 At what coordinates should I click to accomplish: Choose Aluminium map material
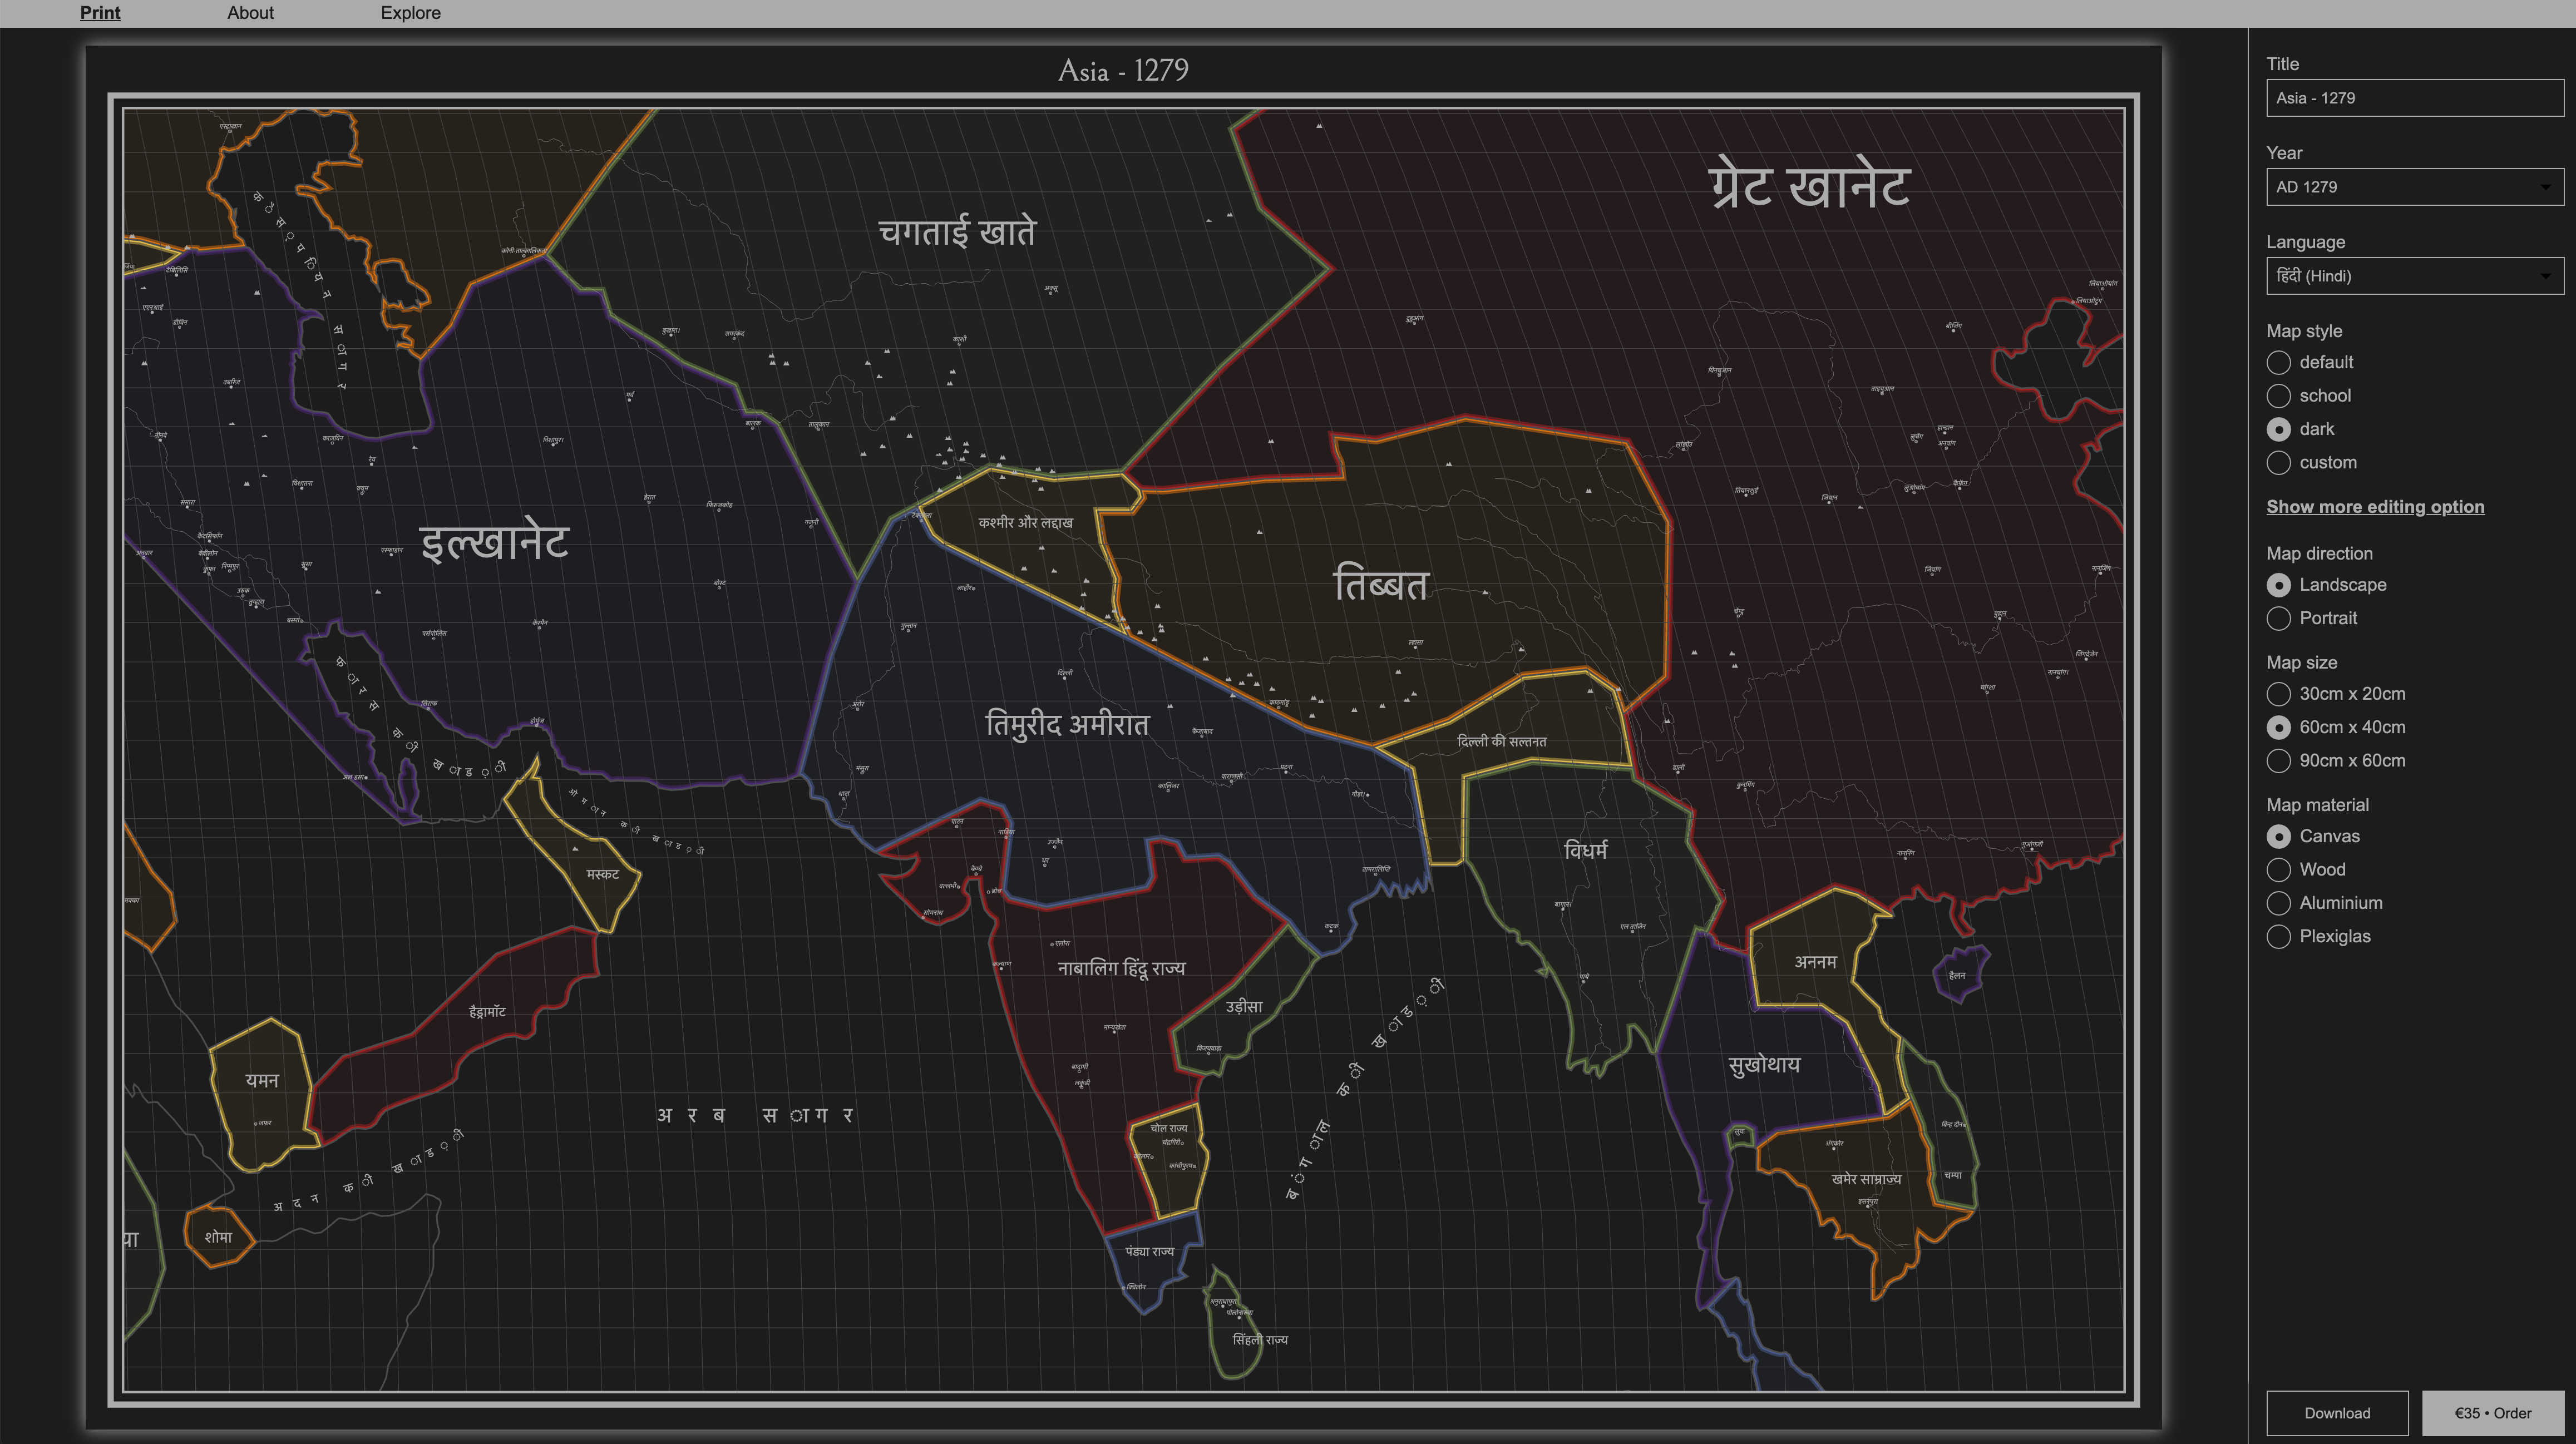click(2280, 903)
